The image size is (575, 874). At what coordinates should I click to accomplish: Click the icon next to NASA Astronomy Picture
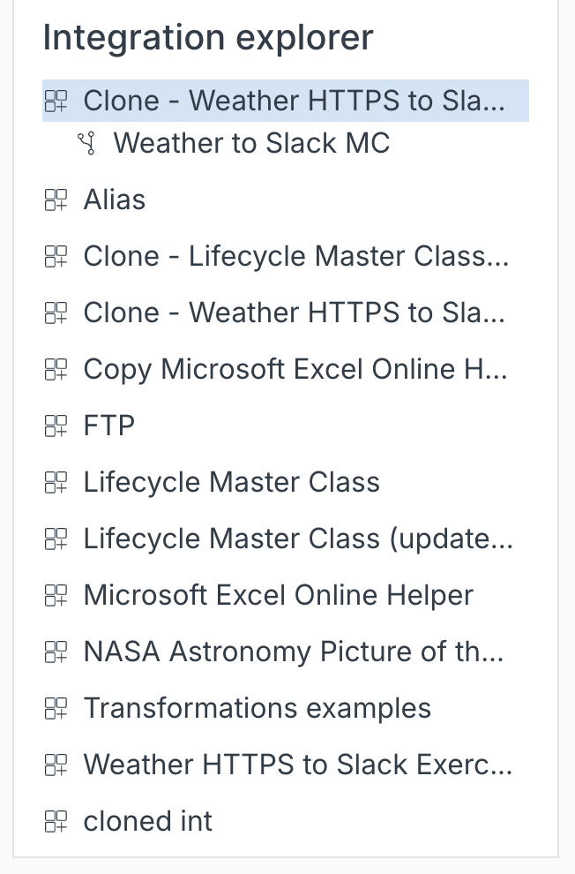56,652
